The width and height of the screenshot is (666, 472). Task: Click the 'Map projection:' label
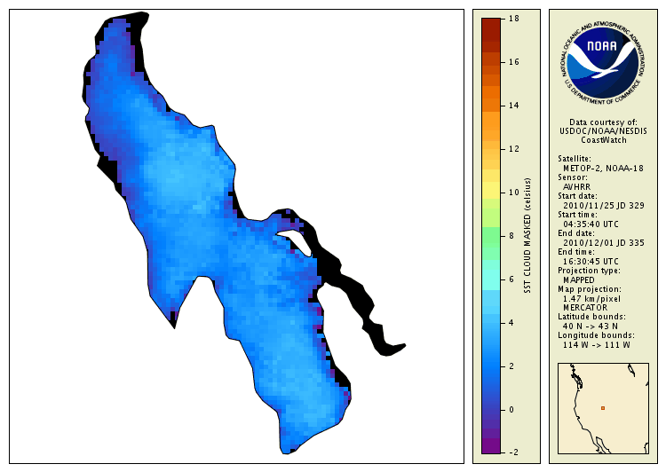coord(589,289)
